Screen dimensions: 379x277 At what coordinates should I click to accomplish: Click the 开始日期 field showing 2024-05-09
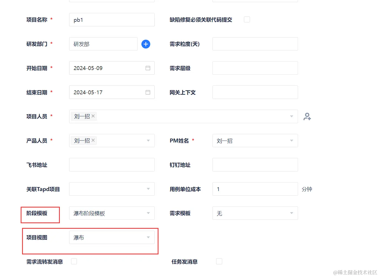click(x=112, y=68)
